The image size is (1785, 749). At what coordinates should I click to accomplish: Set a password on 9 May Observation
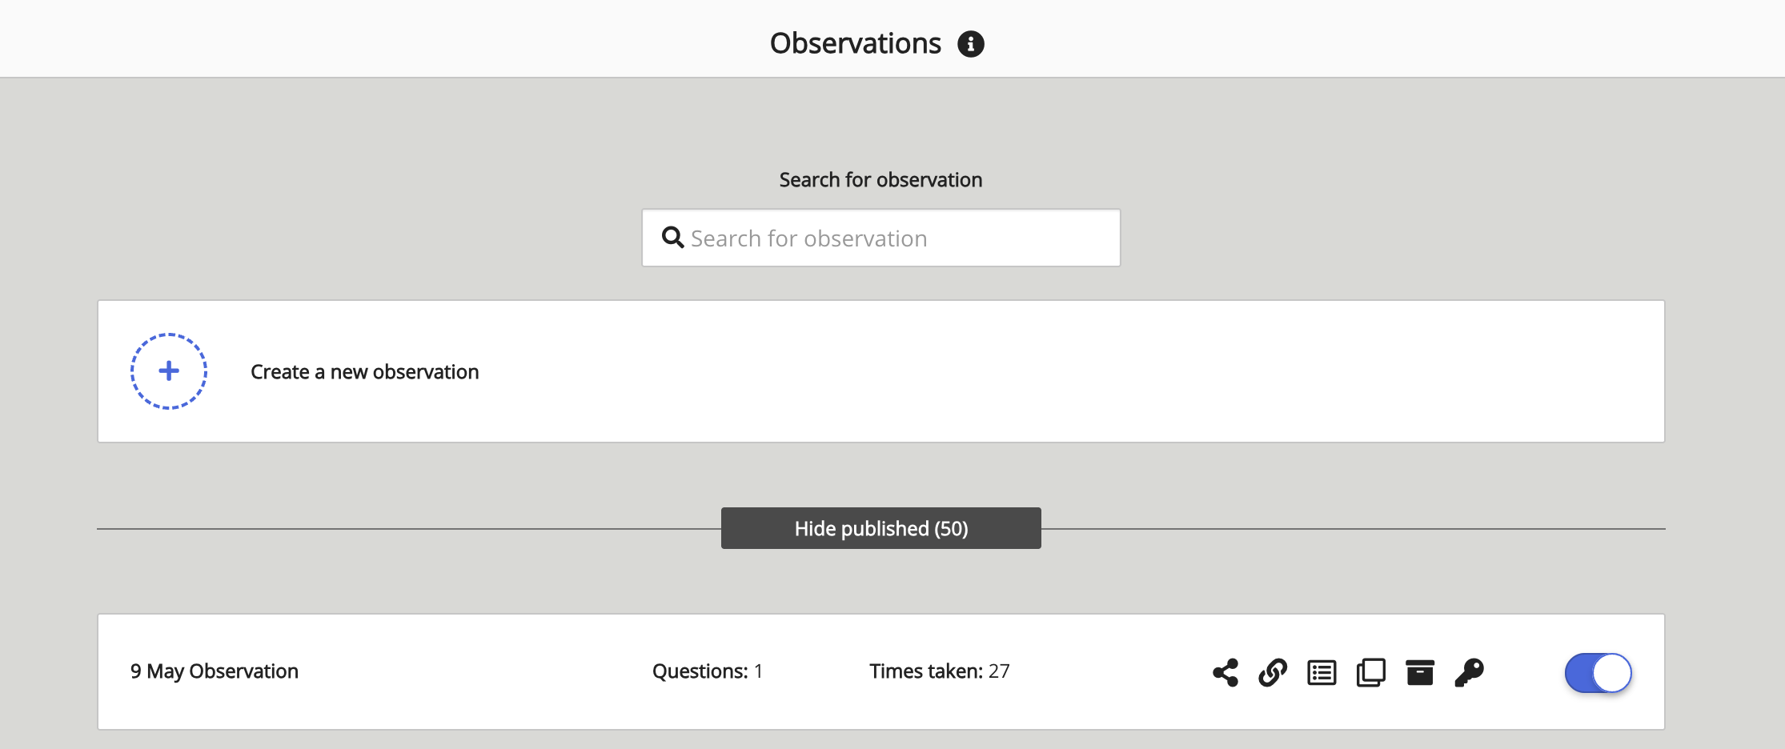1469,673
